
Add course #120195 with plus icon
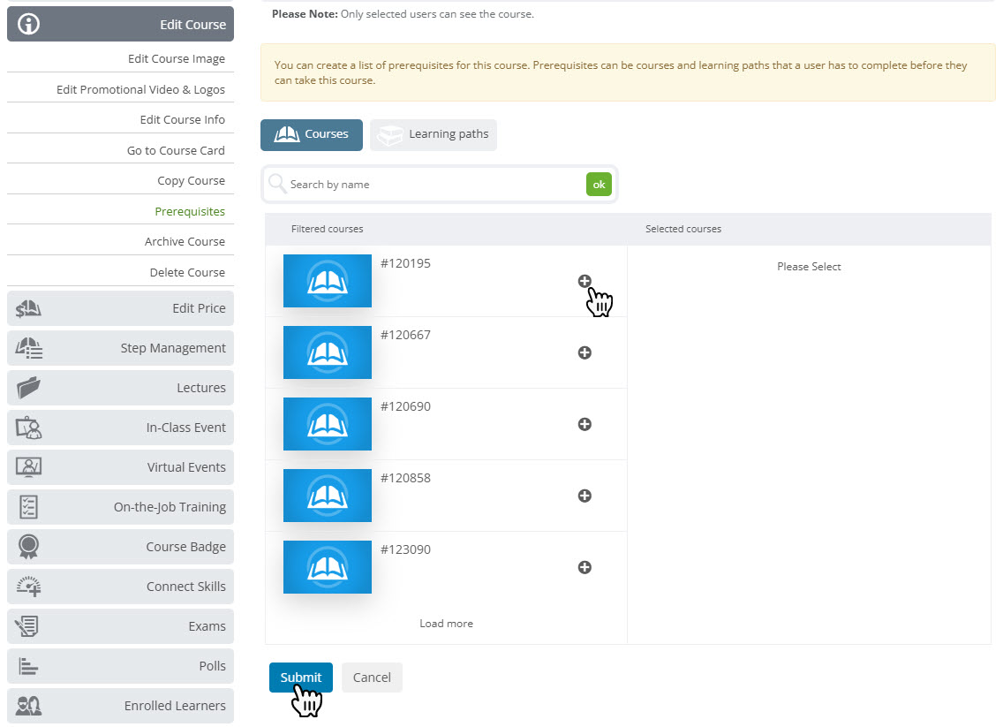click(x=584, y=281)
